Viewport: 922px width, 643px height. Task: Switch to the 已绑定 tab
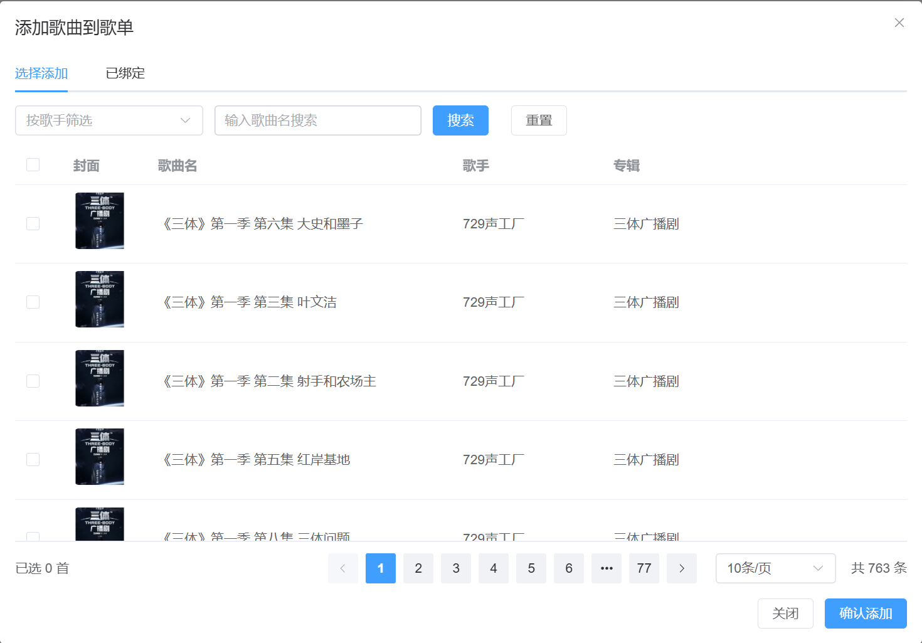tap(125, 73)
